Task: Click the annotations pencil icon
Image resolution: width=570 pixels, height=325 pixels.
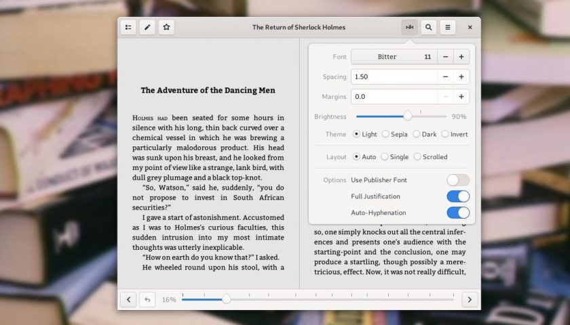Action: (x=147, y=28)
